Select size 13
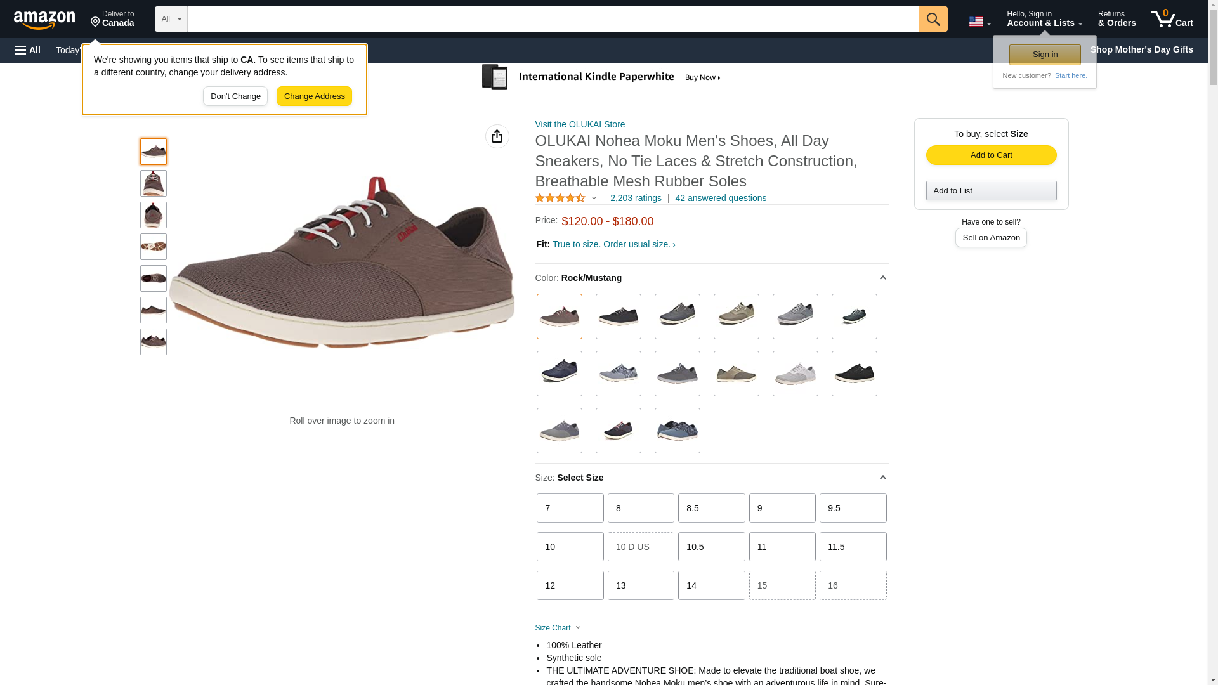Image resolution: width=1218 pixels, height=685 pixels. coord(640,585)
